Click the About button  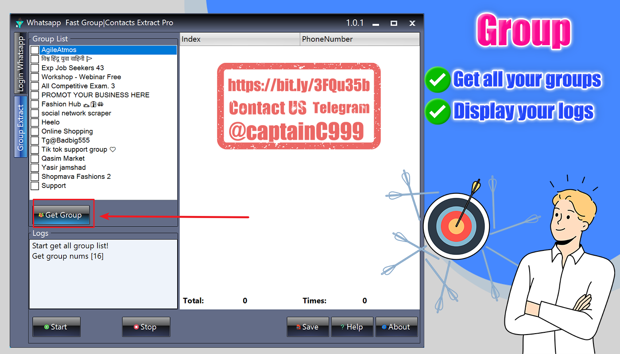coord(396,327)
